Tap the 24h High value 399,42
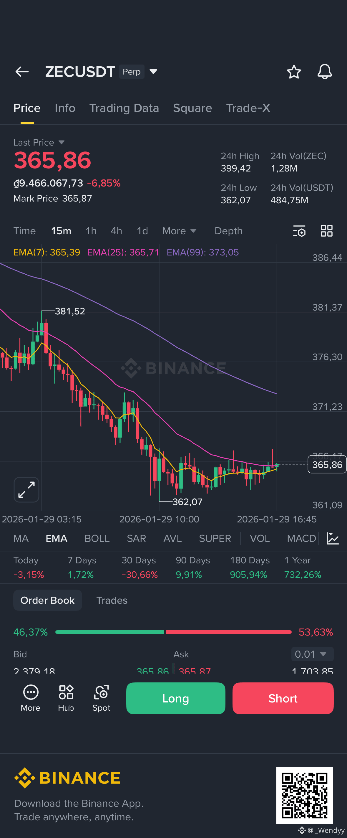This screenshot has height=838, width=347. point(236,169)
